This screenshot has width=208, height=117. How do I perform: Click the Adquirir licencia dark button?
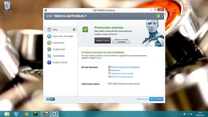(x=103, y=40)
